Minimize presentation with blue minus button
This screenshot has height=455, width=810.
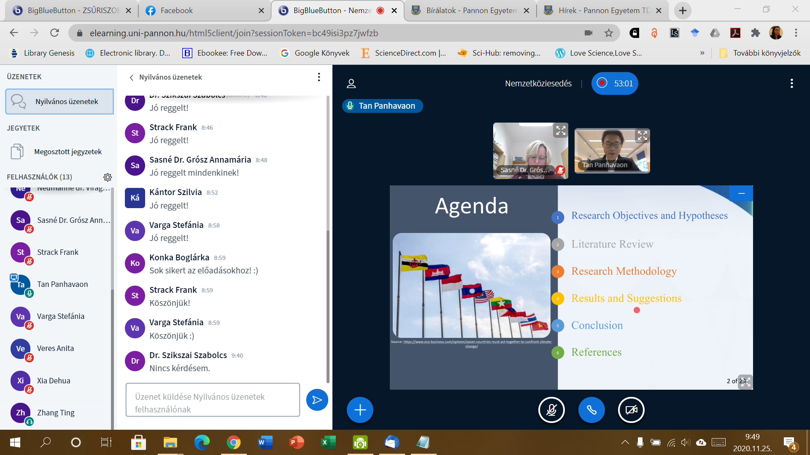741,193
